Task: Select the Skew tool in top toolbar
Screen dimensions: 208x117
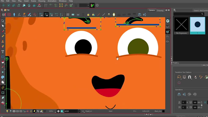Action: 19,5
